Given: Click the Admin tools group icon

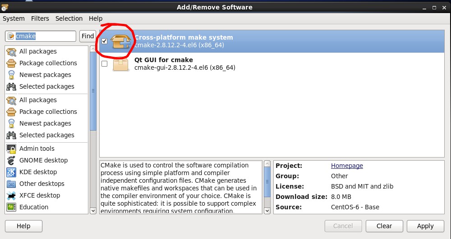Looking at the screenshot, I should pyautogui.click(x=11, y=149).
